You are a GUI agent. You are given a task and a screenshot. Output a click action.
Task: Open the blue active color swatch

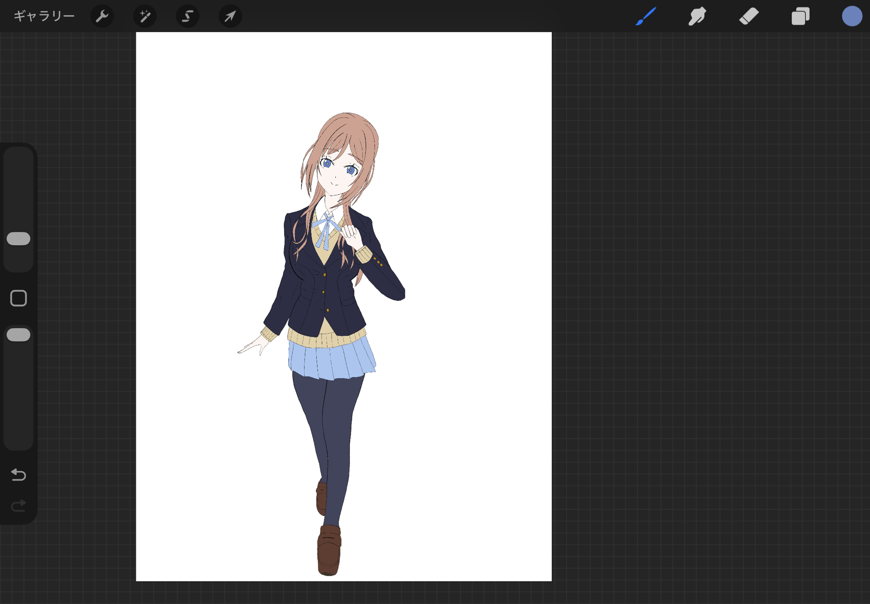click(851, 17)
